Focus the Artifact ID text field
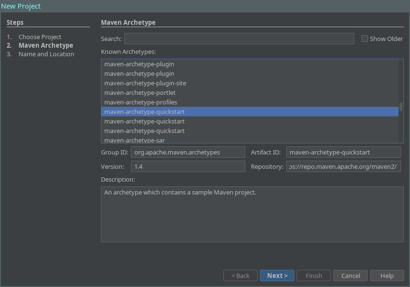Screen dimensions: 410x287 point(343,152)
